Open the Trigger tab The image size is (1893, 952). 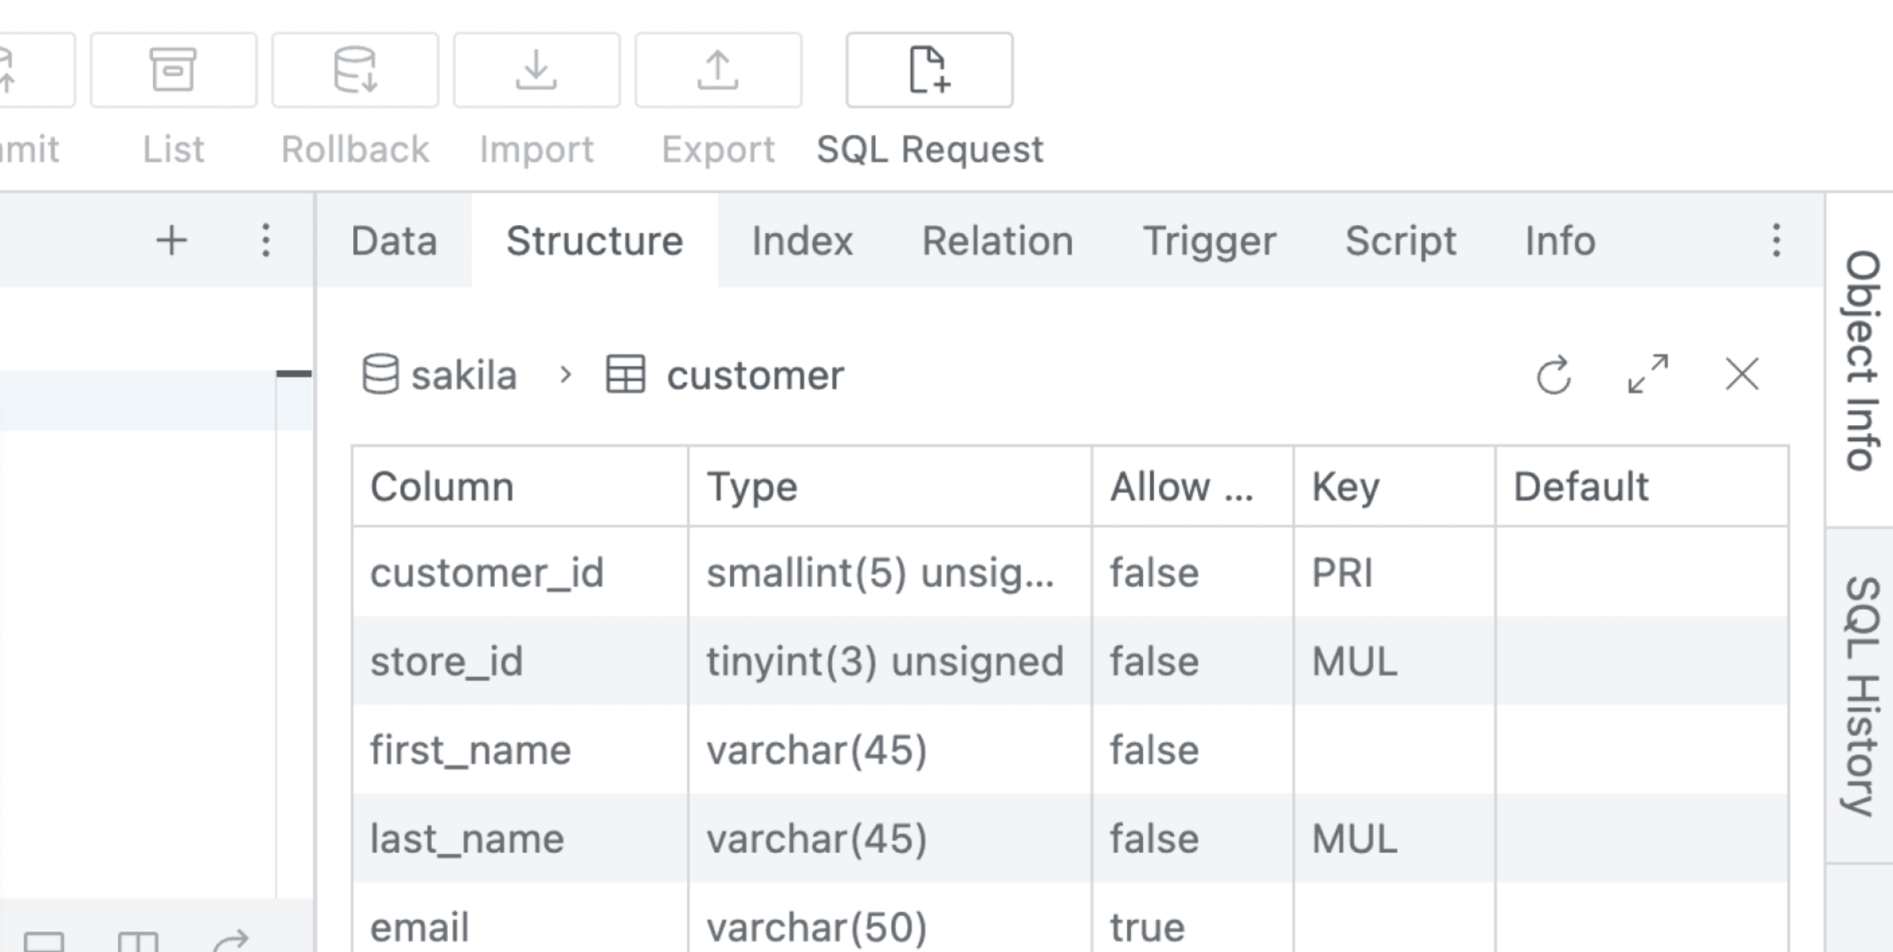pyautogui.click(x=1209, y=240)
